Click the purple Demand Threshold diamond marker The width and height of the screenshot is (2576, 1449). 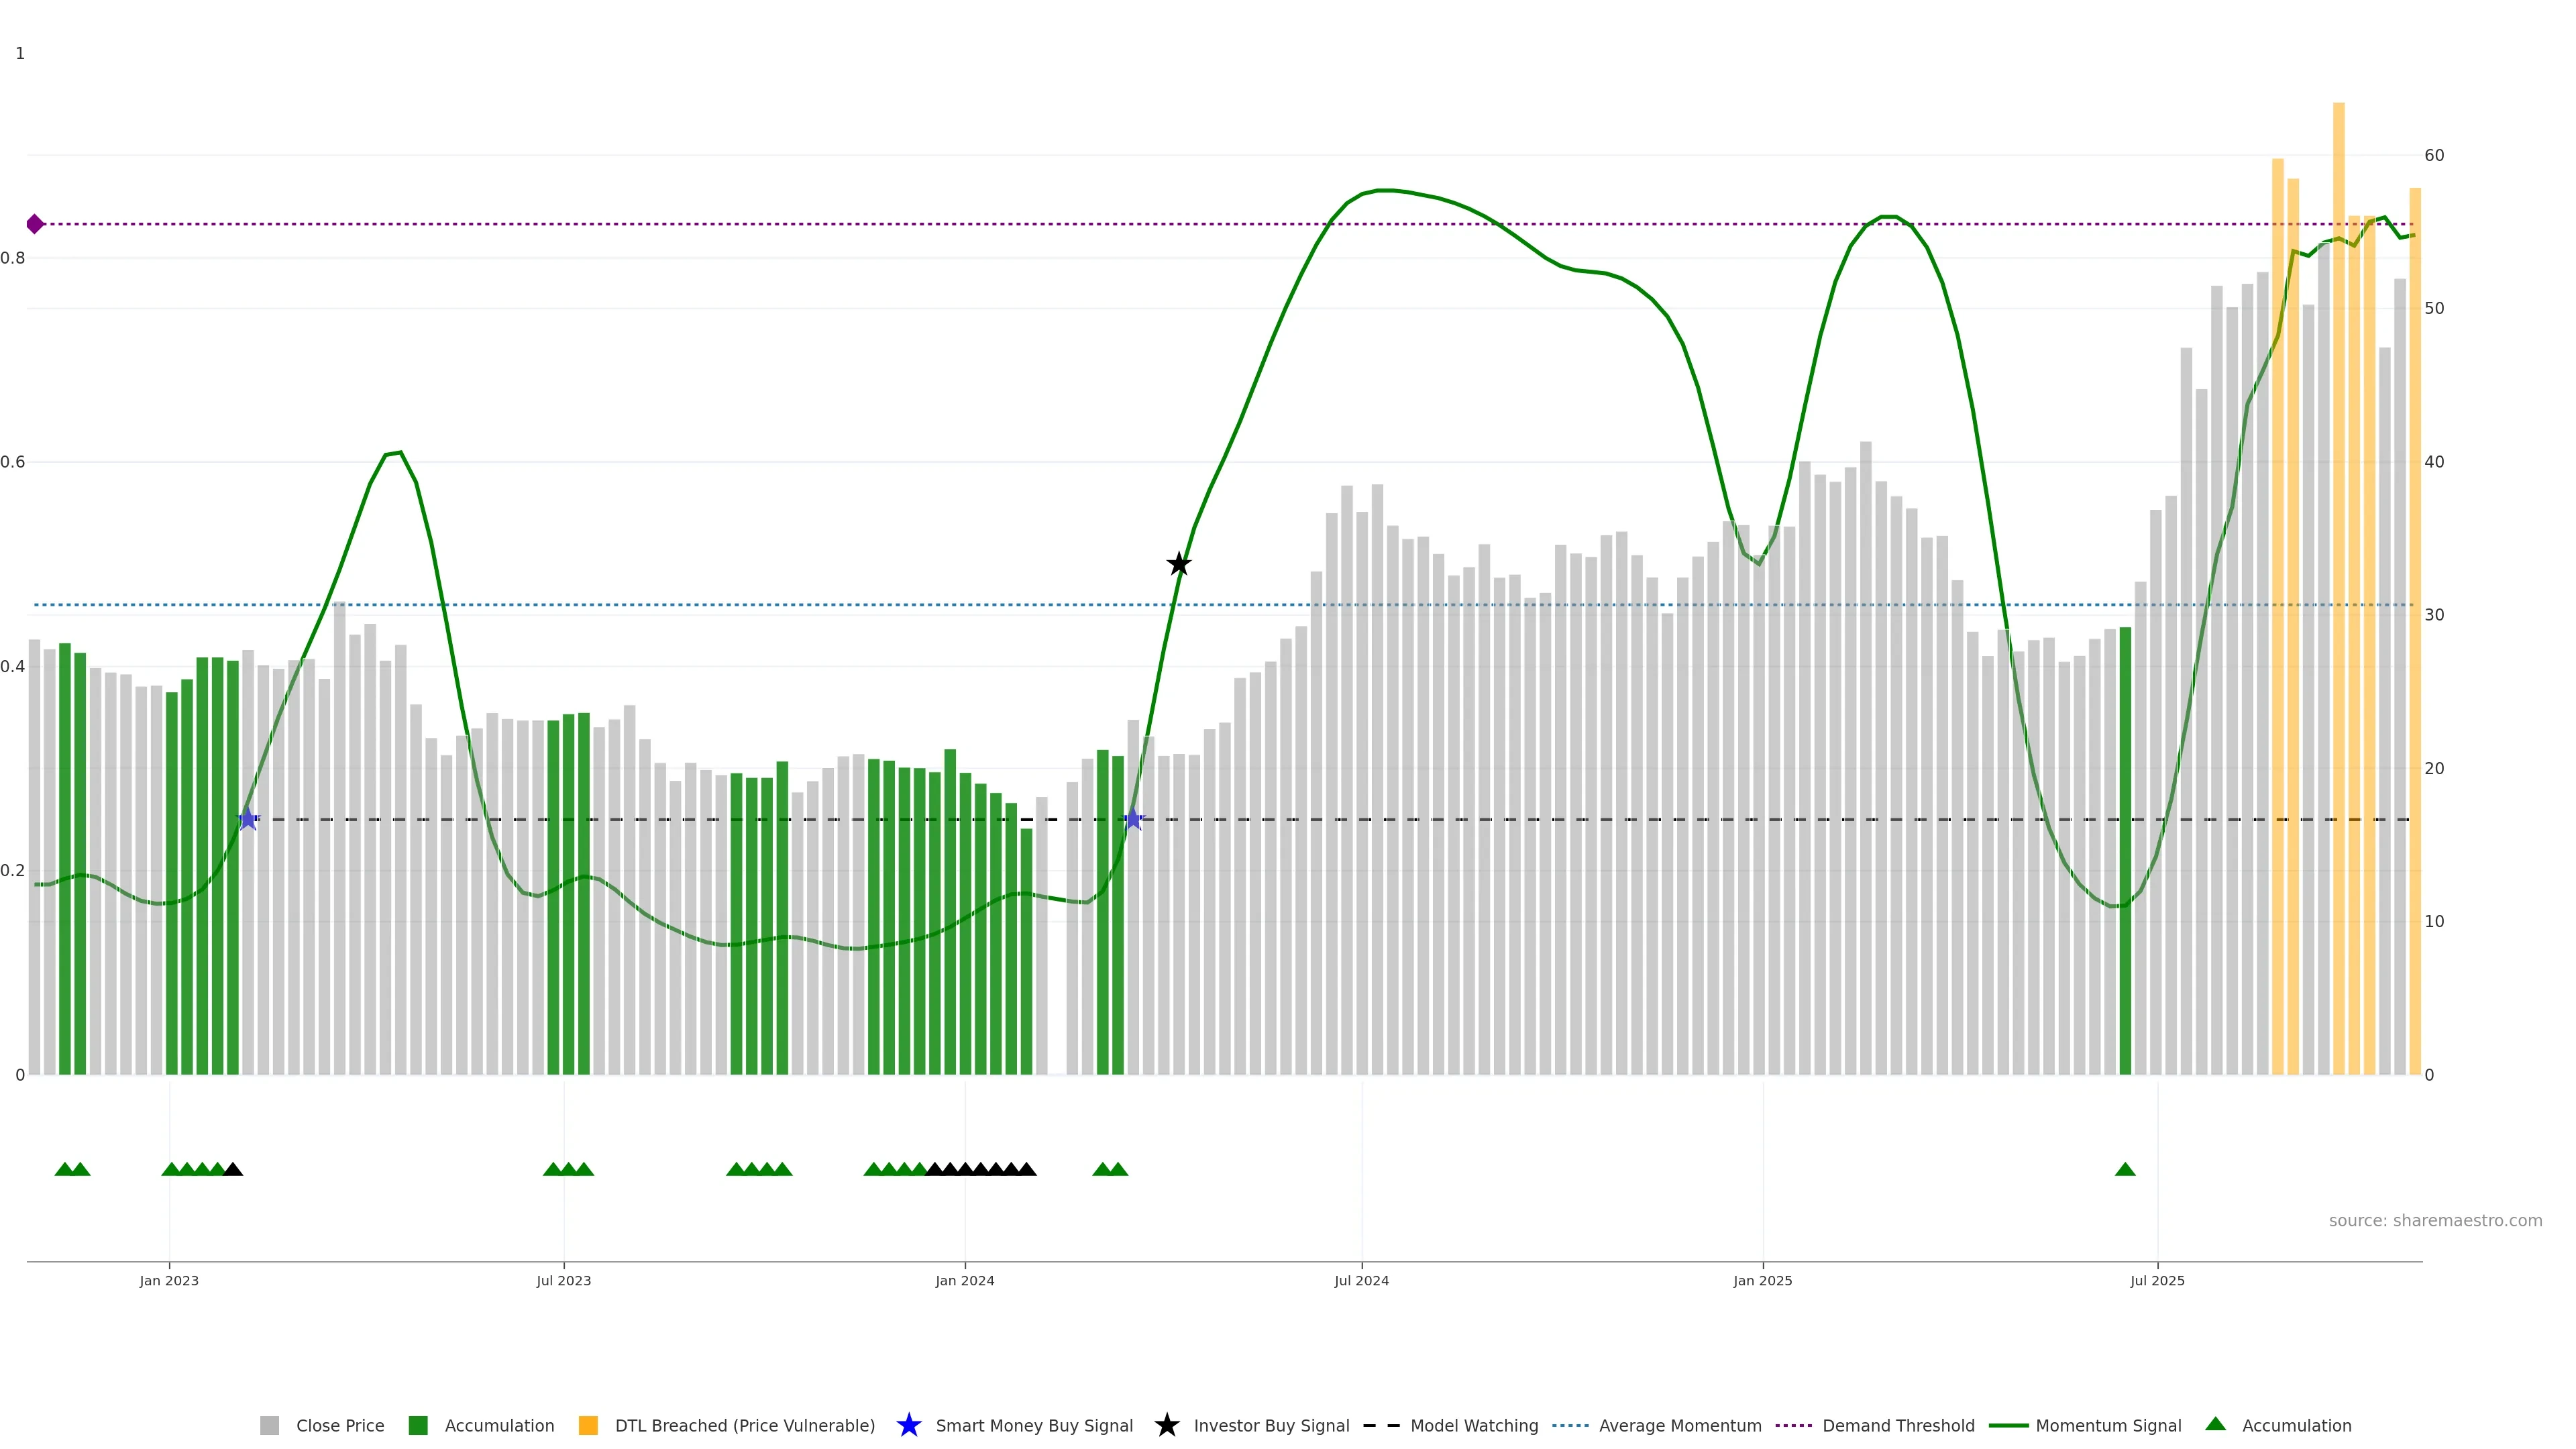coord(35,224)
